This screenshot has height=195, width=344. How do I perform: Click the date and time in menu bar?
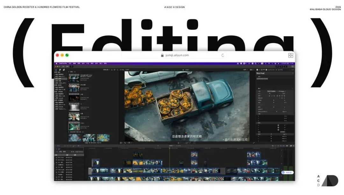click(x=287, y=64)
